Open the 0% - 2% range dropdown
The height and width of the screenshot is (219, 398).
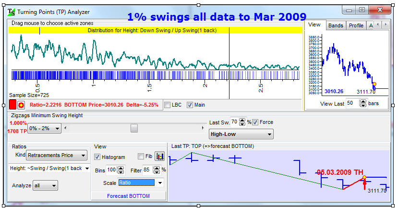(x=45, y=128)
